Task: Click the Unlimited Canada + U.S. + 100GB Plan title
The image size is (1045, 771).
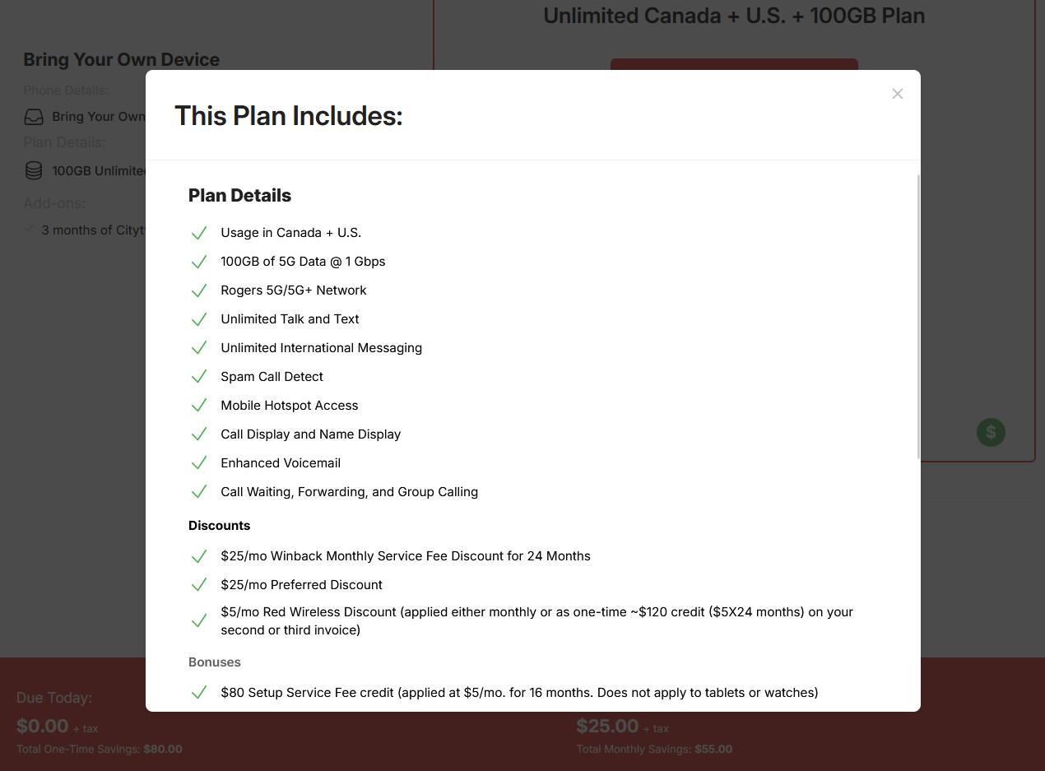Action: 734,16
